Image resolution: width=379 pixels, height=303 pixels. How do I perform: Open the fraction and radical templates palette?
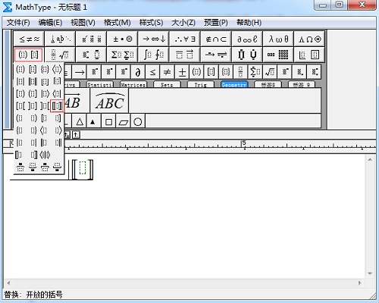click(x=60, y=55)
